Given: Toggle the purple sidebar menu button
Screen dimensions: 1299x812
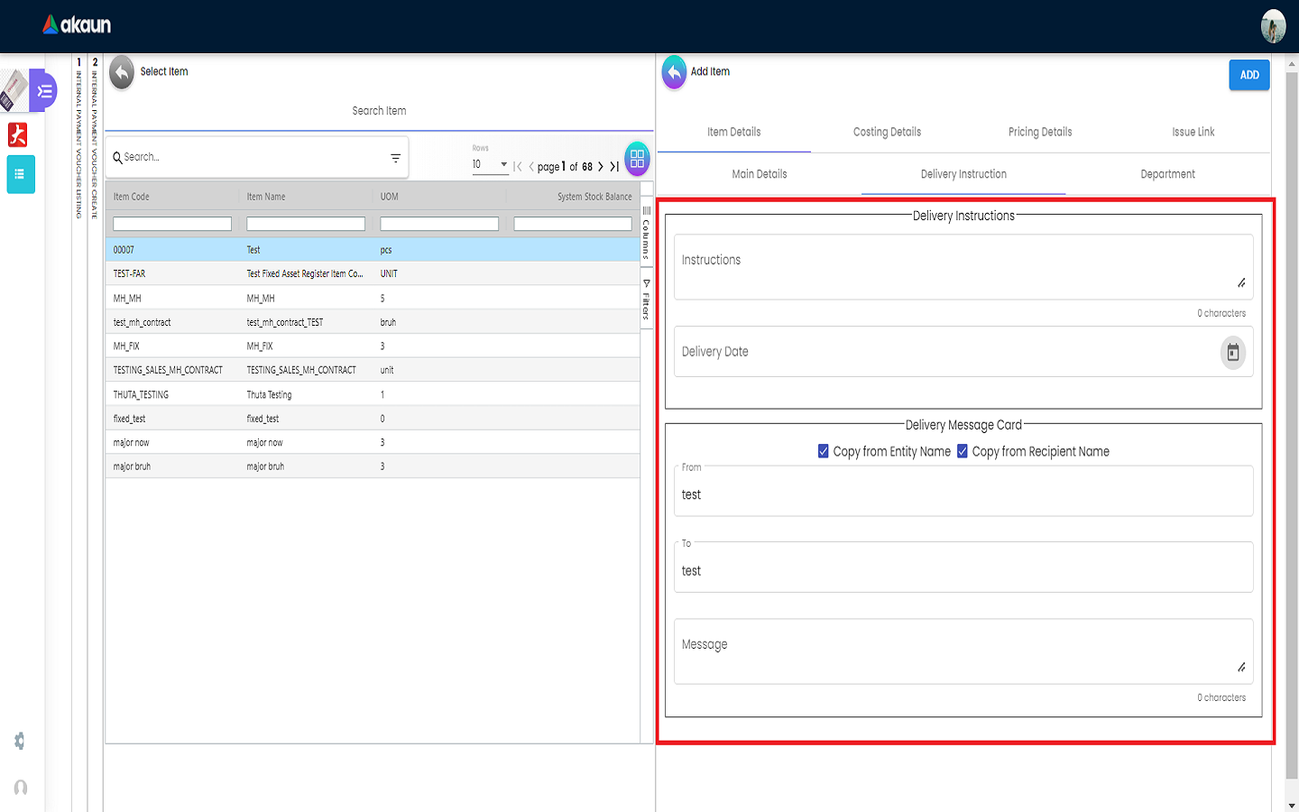Looking at the screenshot, I should click(x=43, y=91).
